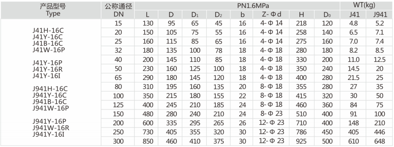This screenshot has height=147, width=394.
Task: Select model J941B-16C in type list
Action: (x=50, y=102)
